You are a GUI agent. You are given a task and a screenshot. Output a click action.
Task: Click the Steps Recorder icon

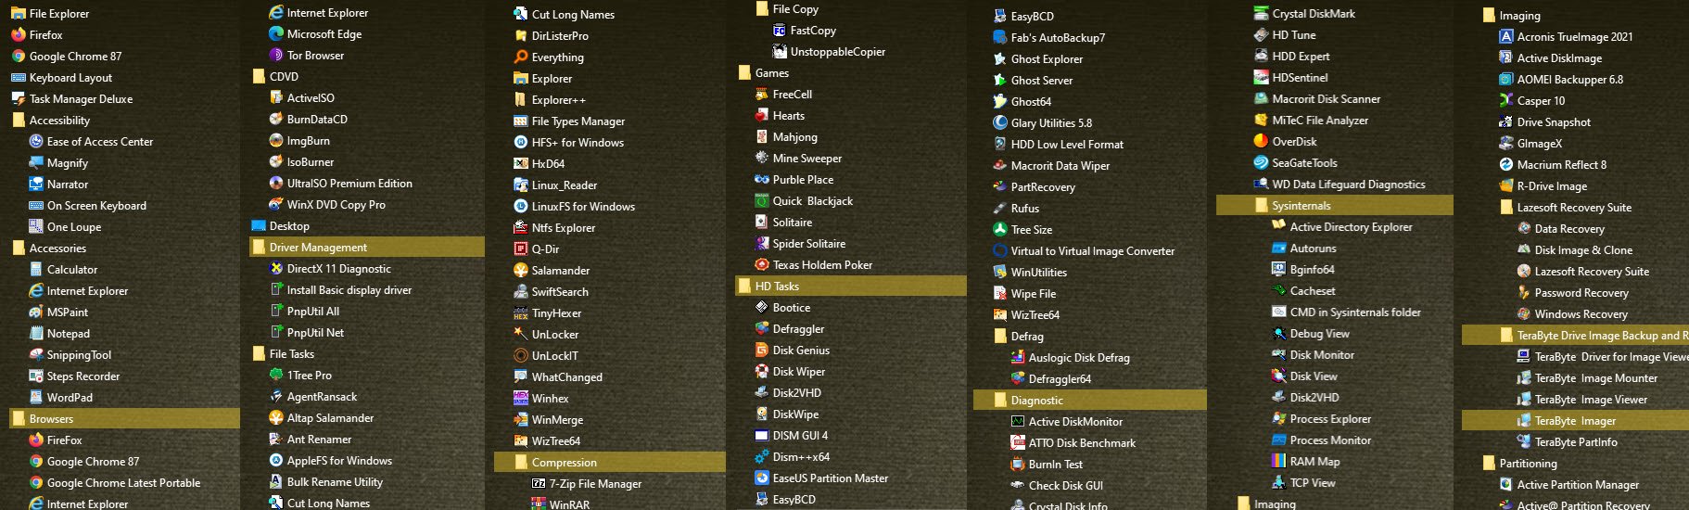(x=36, y=376)
